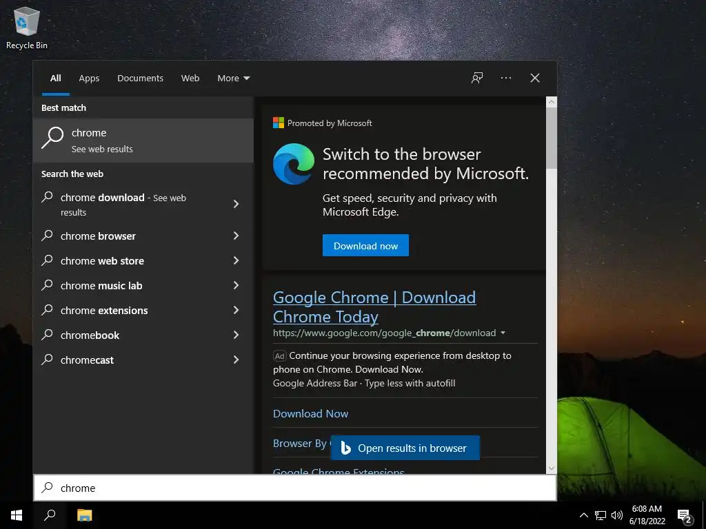
Task: Expand chrome browser suggestion arrow
Action: click(236, 236)
